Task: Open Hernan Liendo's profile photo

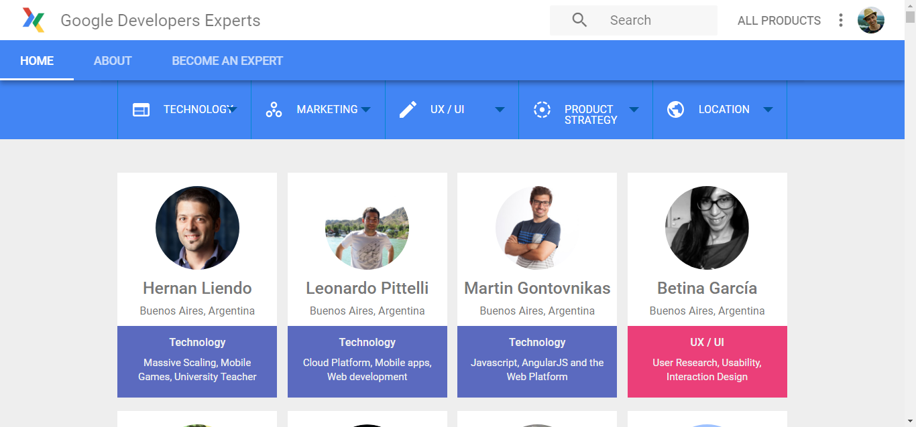Action: [197, 228]
